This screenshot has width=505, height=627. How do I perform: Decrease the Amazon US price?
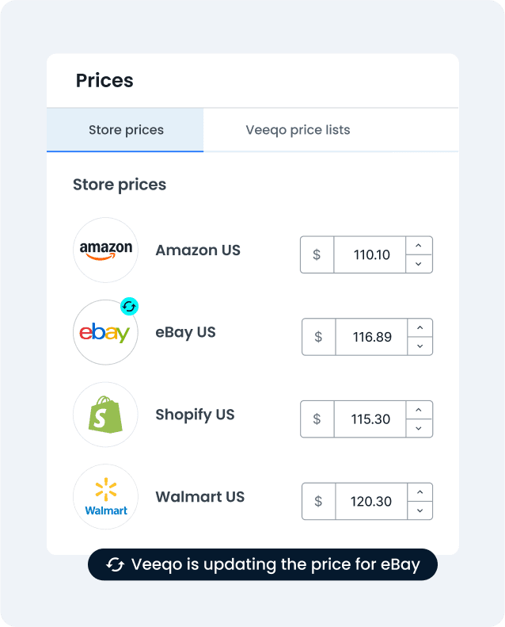pyautogui.click(x=419, y=264)
